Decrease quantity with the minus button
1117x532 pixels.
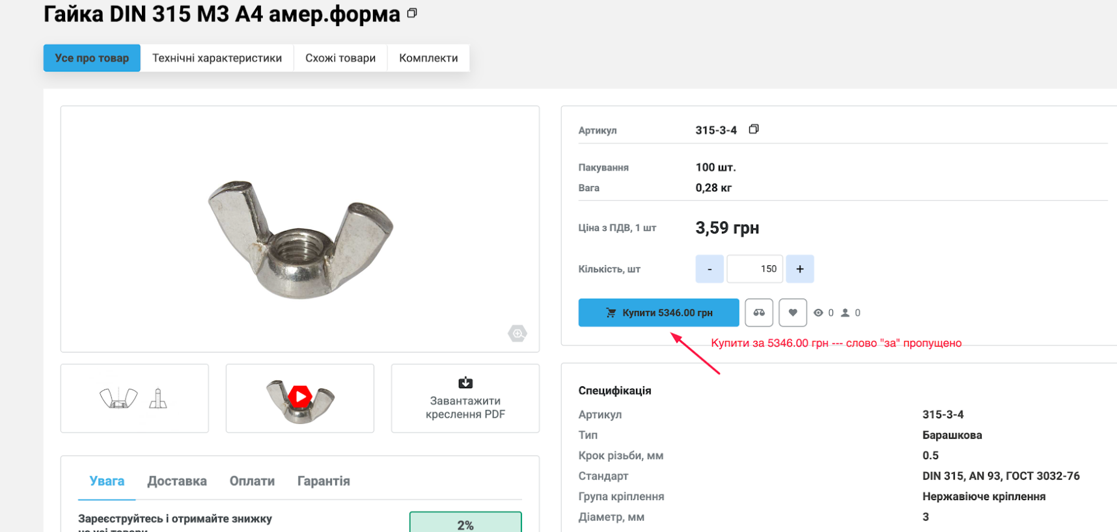(710, 269)
